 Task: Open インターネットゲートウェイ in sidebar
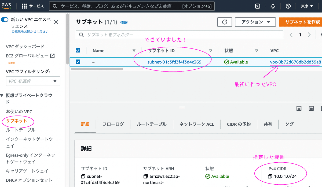29,143
